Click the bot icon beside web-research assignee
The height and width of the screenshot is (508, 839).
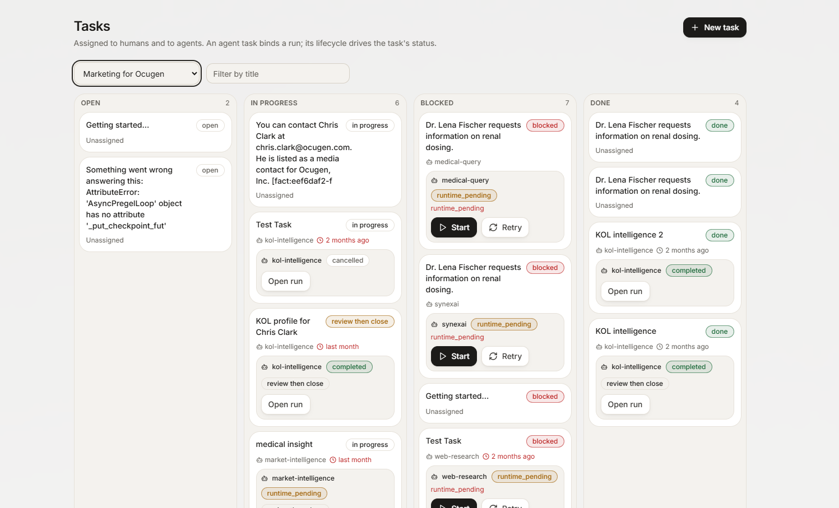pyautogui.click(x=429, y=456)
